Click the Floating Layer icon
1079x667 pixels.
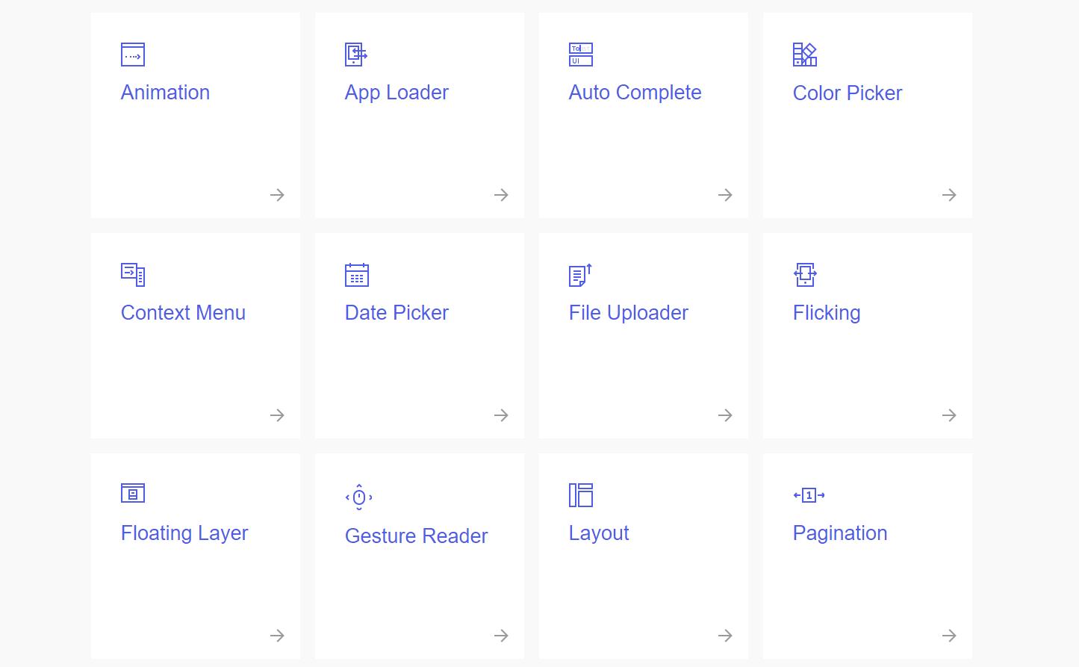click(x=133, y=493)
